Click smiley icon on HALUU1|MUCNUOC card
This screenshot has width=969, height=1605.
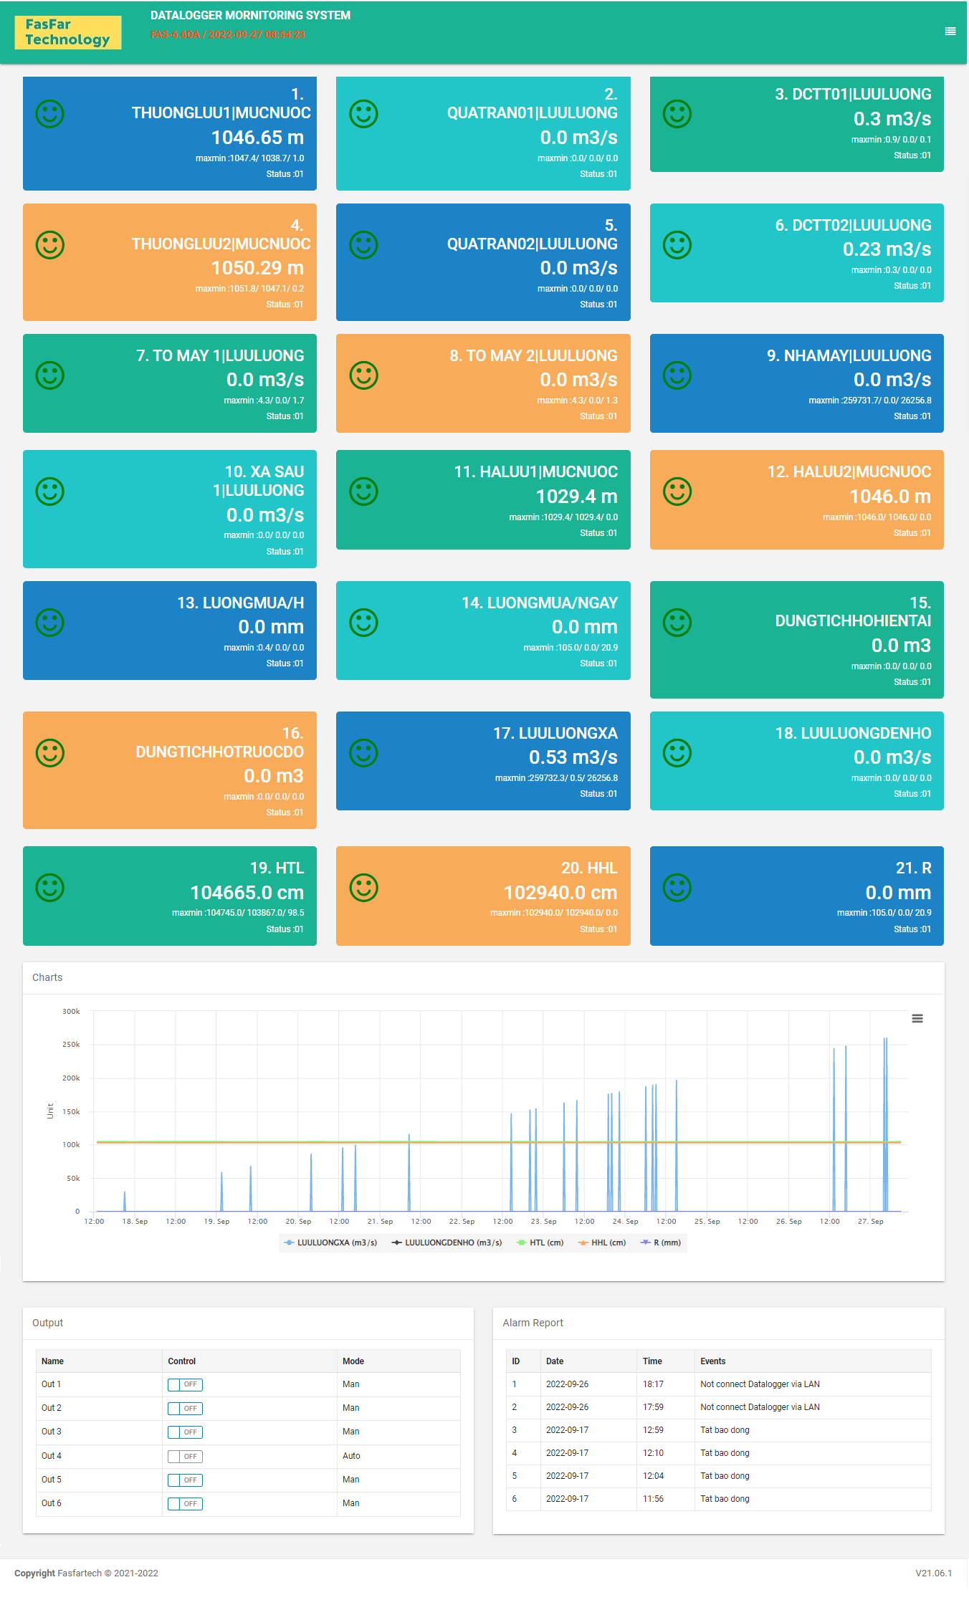point(363,492)
